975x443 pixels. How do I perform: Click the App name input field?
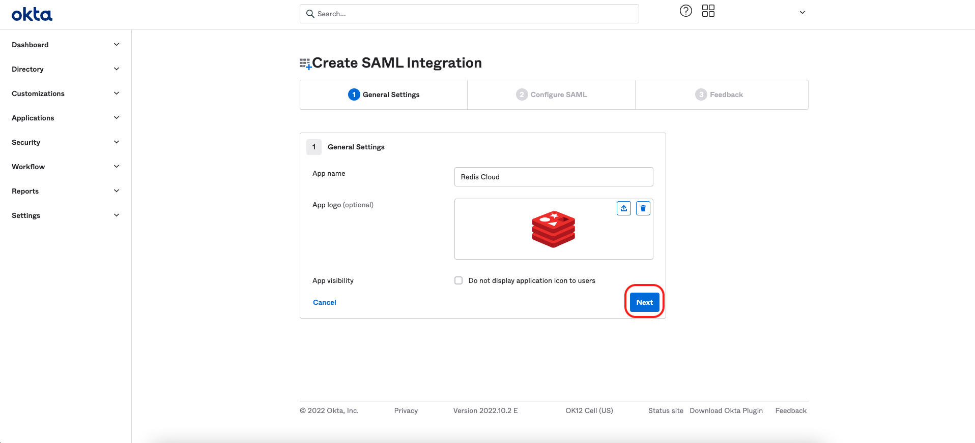pyautogui.click(x=553, y=177)
